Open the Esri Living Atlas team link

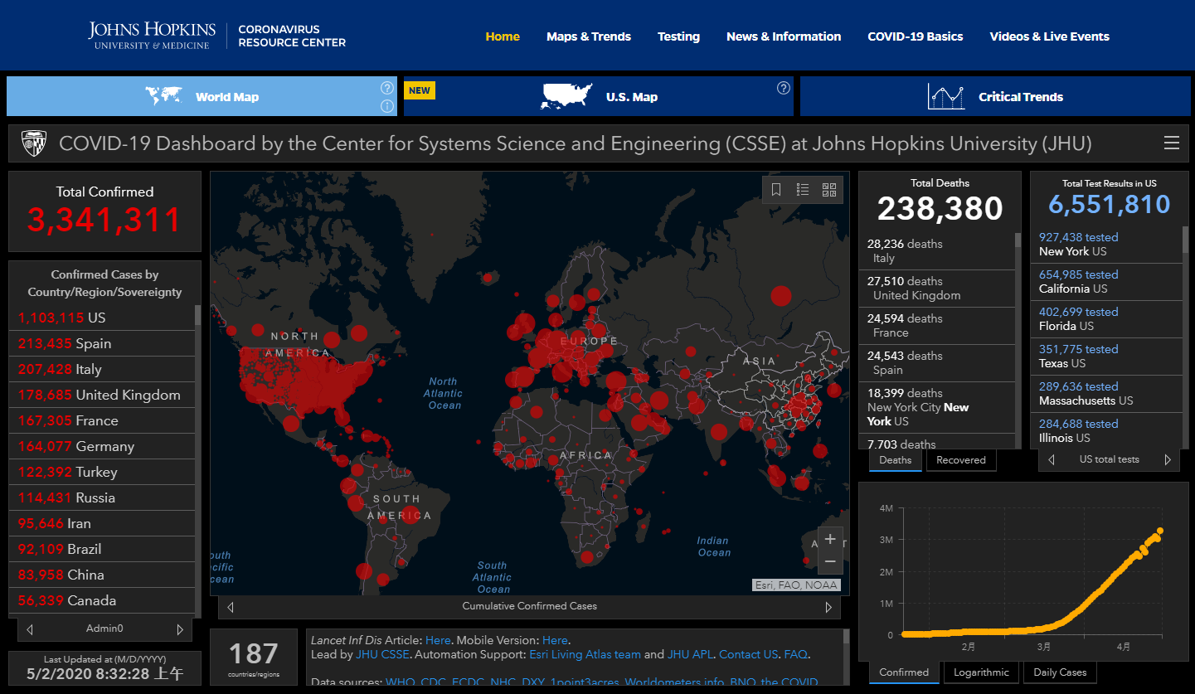585,654
